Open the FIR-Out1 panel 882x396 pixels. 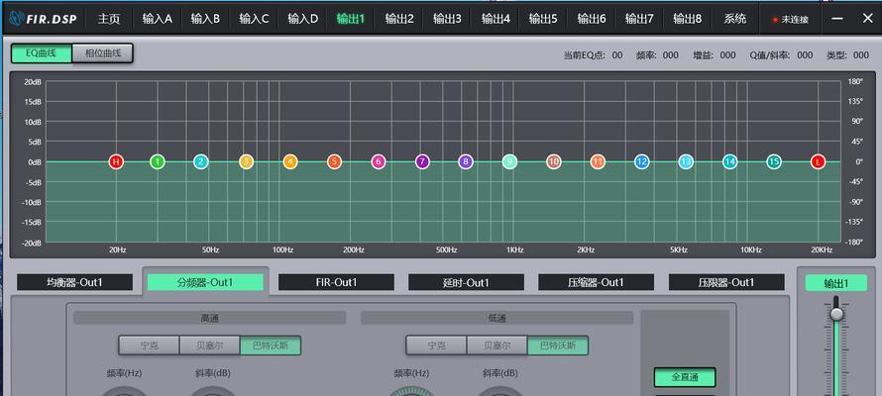(x=336, y=282)
